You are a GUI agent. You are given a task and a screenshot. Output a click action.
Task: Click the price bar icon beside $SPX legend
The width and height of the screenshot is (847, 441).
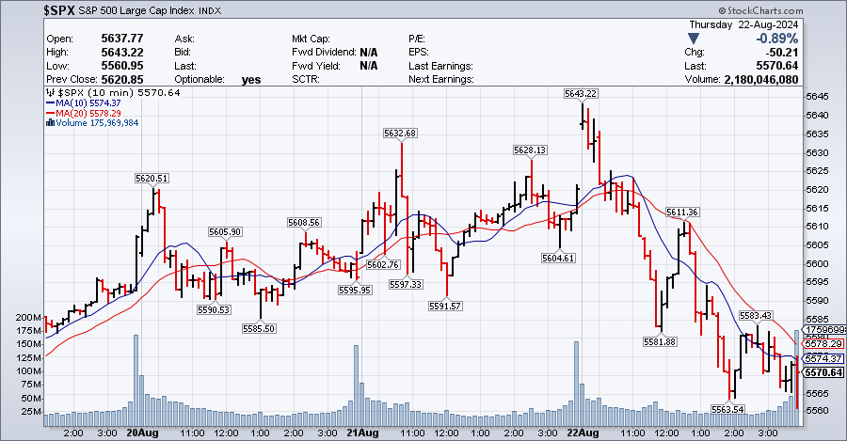(x=50, y=94)
